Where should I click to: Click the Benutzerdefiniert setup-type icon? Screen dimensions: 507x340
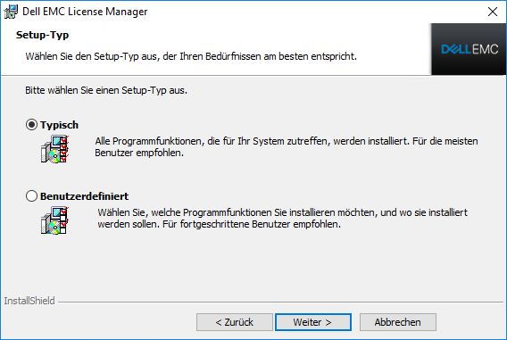pyautogui.click(x=54, y=220)
